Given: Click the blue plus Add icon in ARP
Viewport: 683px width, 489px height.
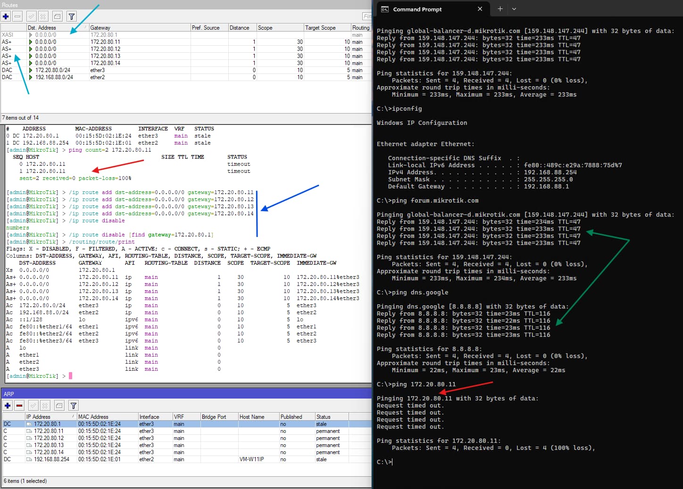Looking at the screenshot, I should (8, 406).
